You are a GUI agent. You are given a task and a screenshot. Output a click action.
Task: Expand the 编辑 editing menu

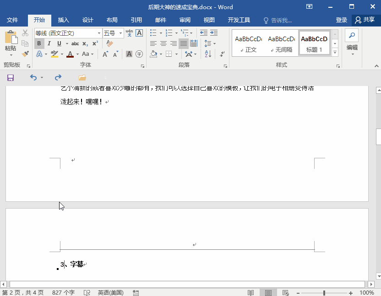(352, 49)
